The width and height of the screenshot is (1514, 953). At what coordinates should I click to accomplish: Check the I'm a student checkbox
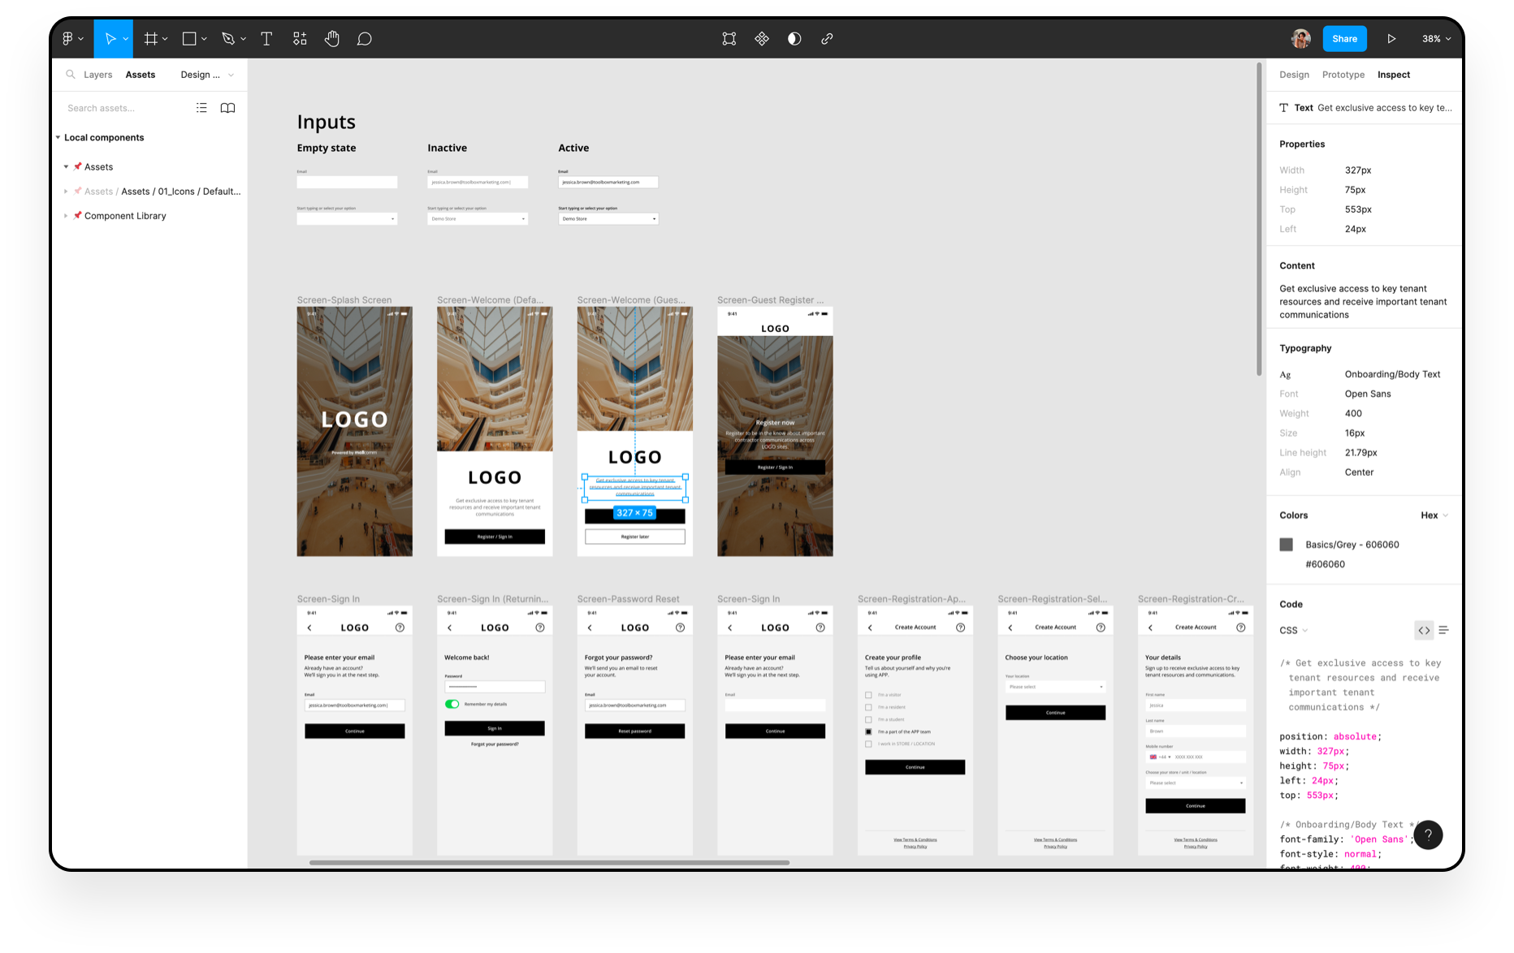pos(868,719)
